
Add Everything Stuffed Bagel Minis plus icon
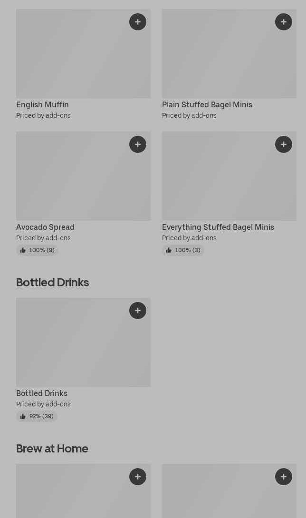284,144
